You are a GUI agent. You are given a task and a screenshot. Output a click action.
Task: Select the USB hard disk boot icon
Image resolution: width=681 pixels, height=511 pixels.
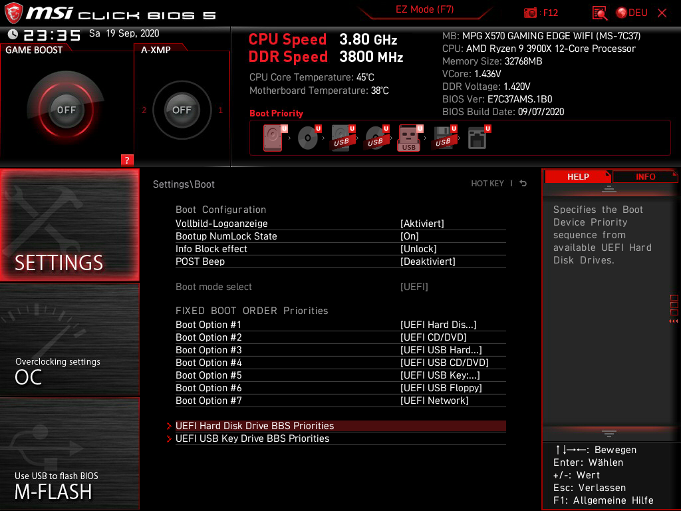coord(342,138)
